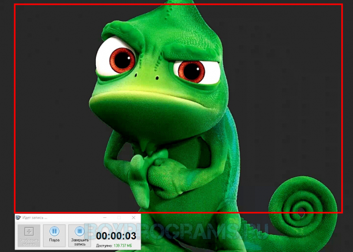This screenshot has height=252, width=353.
Task: Click the disabled maximize button of the recorder window
Action: pos(119,217)
